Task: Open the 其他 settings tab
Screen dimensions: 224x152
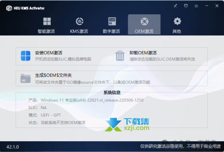Action: pyautogui.click(x=177, y=25)
